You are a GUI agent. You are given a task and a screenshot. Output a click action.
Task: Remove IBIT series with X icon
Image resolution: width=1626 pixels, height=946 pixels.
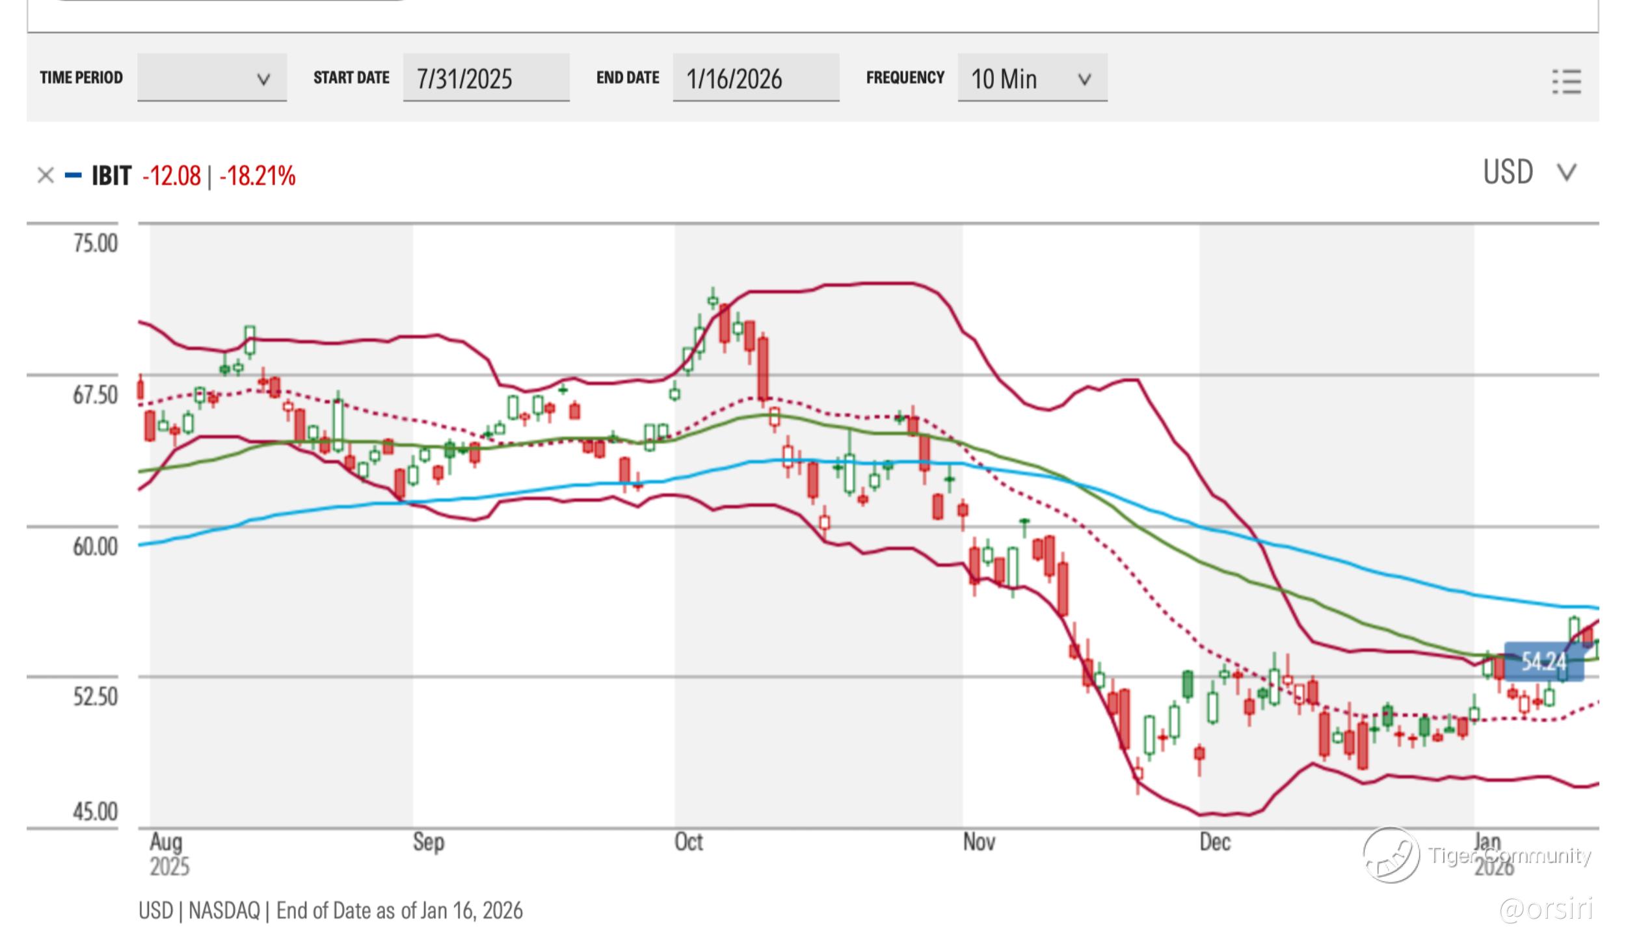click(x=45, y=176)
